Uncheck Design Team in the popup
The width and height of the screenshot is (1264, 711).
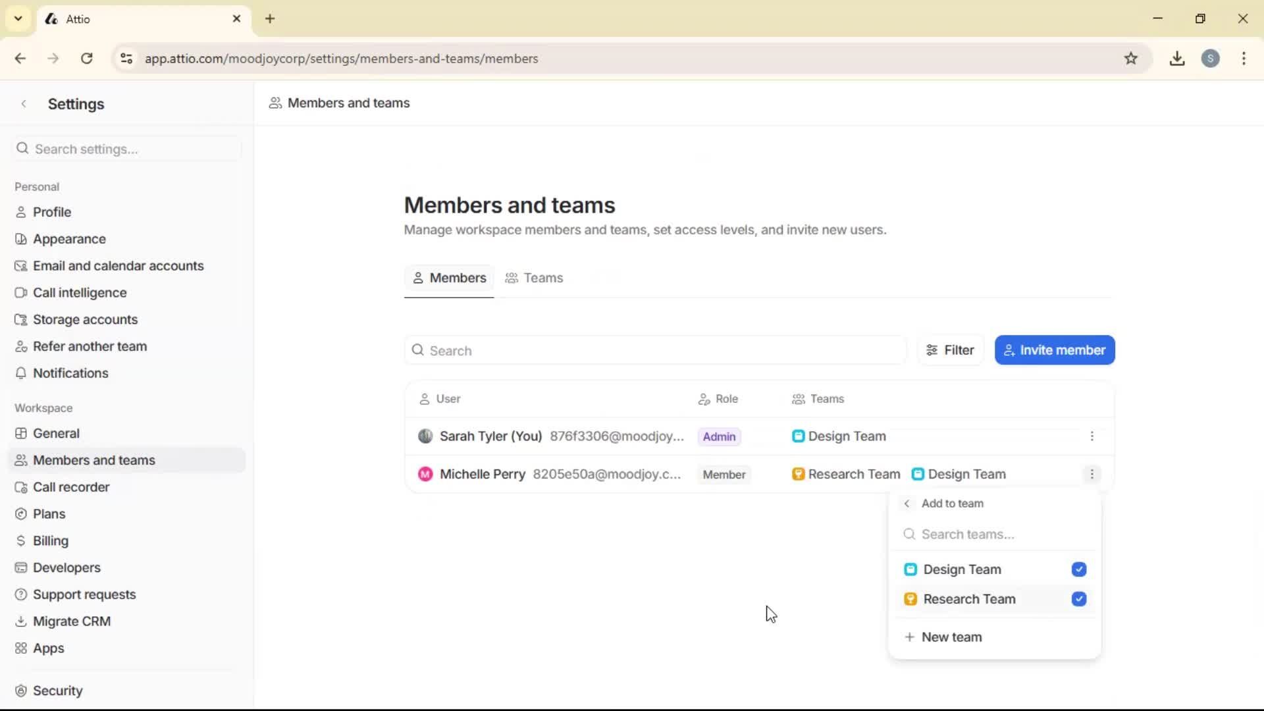click(x=1079, y=569)
